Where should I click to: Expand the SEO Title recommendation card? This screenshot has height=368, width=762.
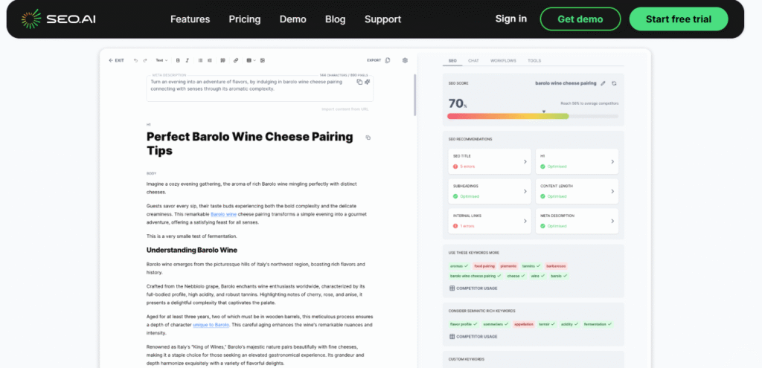489,161
